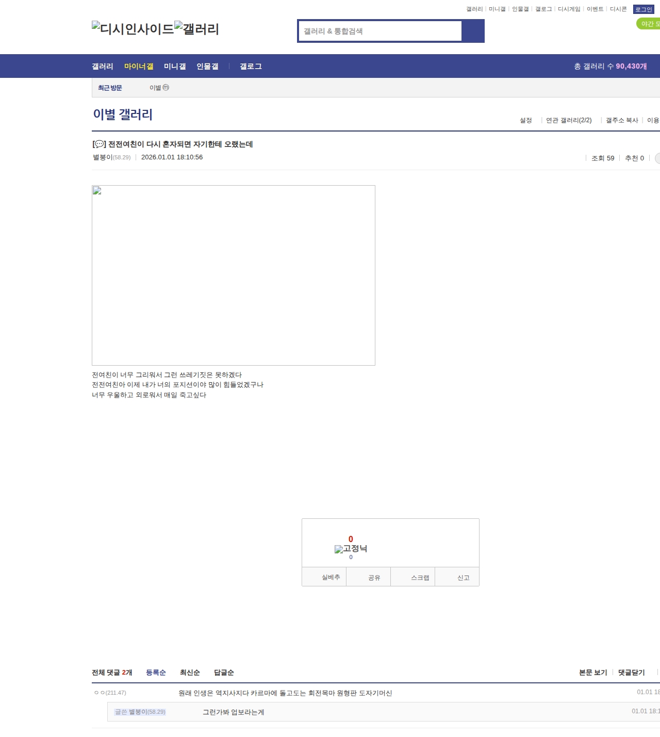Click post body line 너무 우울하고 외로워서

[149, 395]
